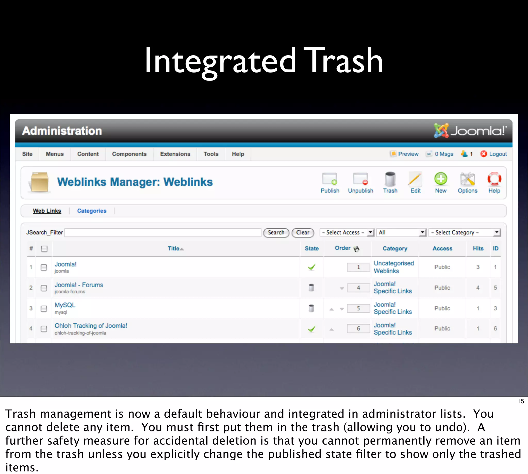Image resolution: width=528 pixels, height=474 pixels.
Task: Click Joomla! Specific Links category in MySQL row
Action: (393, 308)
